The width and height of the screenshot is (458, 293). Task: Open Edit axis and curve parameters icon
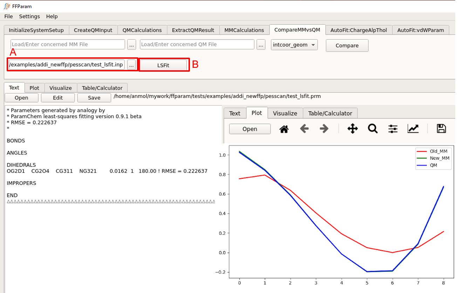(413, 129)
